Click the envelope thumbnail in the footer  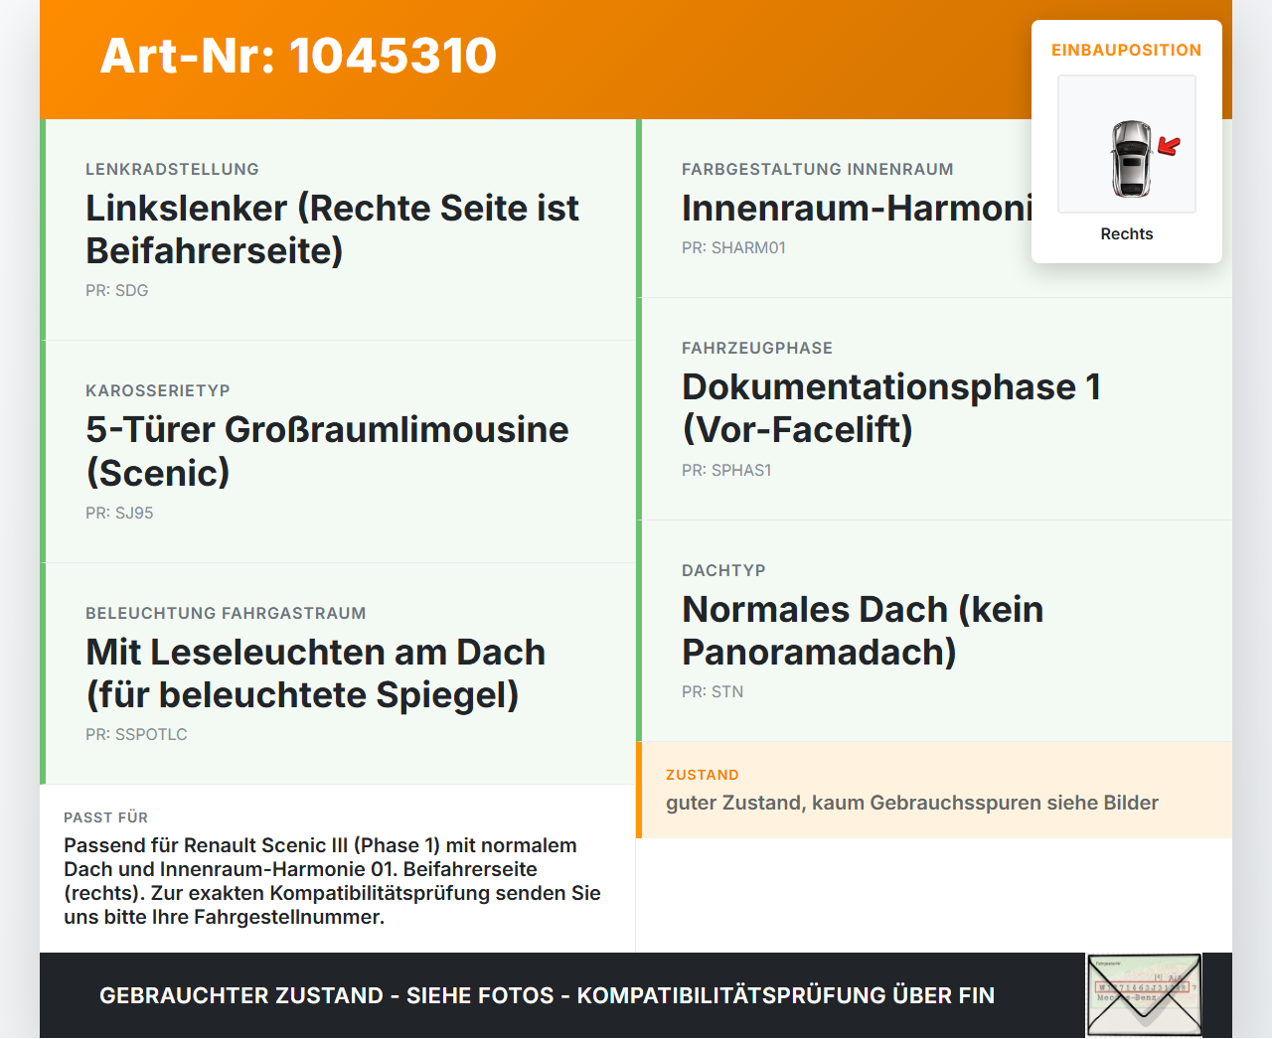click(x=1144, y=995)
